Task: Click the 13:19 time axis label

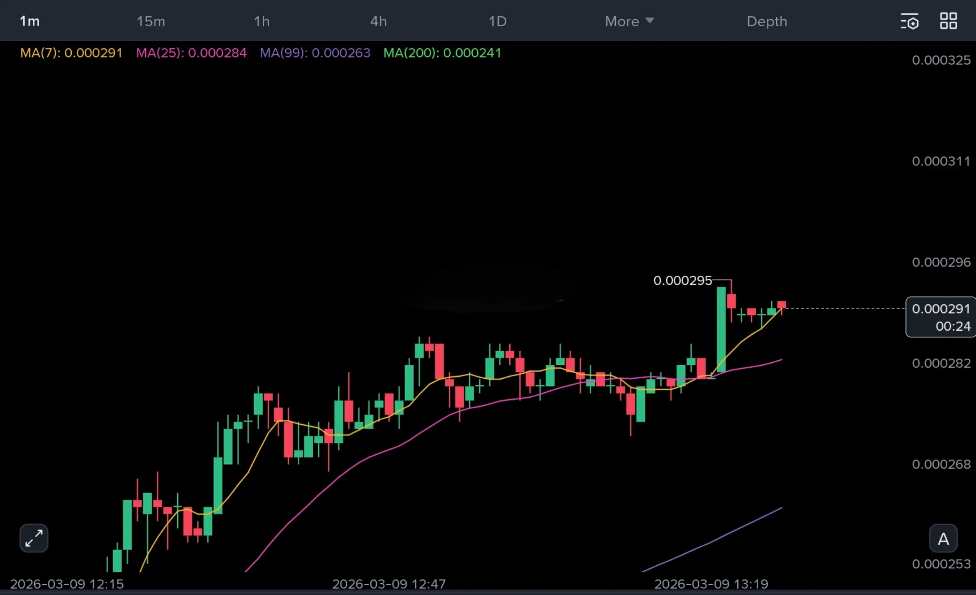Action: pos(711,584)
